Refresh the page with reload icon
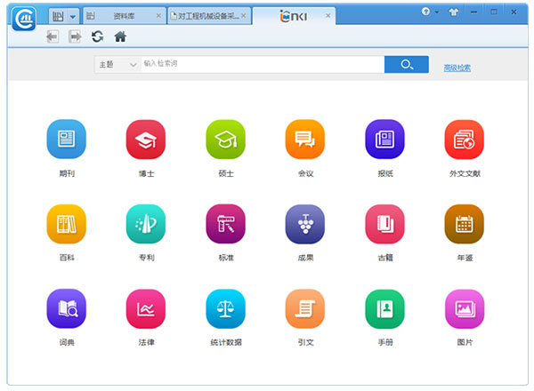 click(x=97, y=36)
